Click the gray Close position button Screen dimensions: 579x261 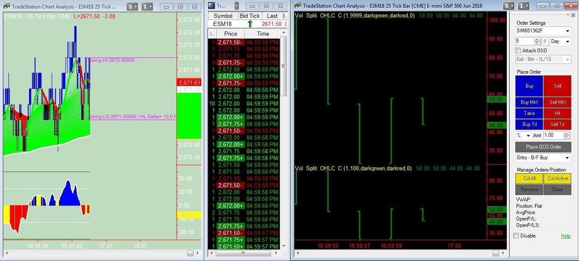coord(557,189)
